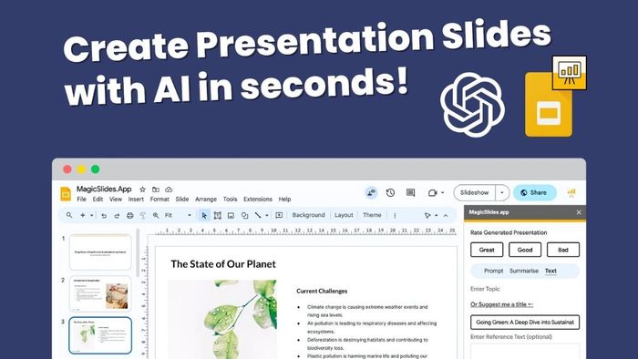The height and width of the screenshot is (359, 638).
Task: Select the text box tool
Action: [218, 215]
